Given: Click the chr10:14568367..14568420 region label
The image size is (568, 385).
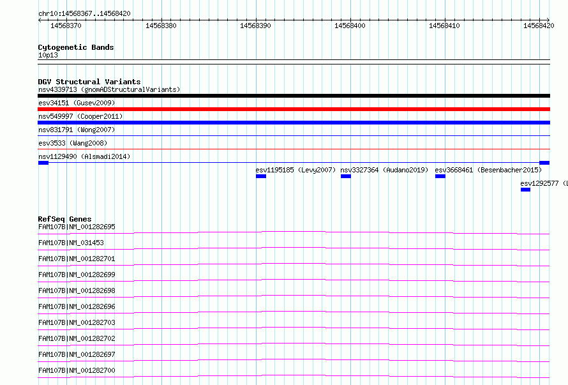Looking at the screenshot, I should coord(84,14).
